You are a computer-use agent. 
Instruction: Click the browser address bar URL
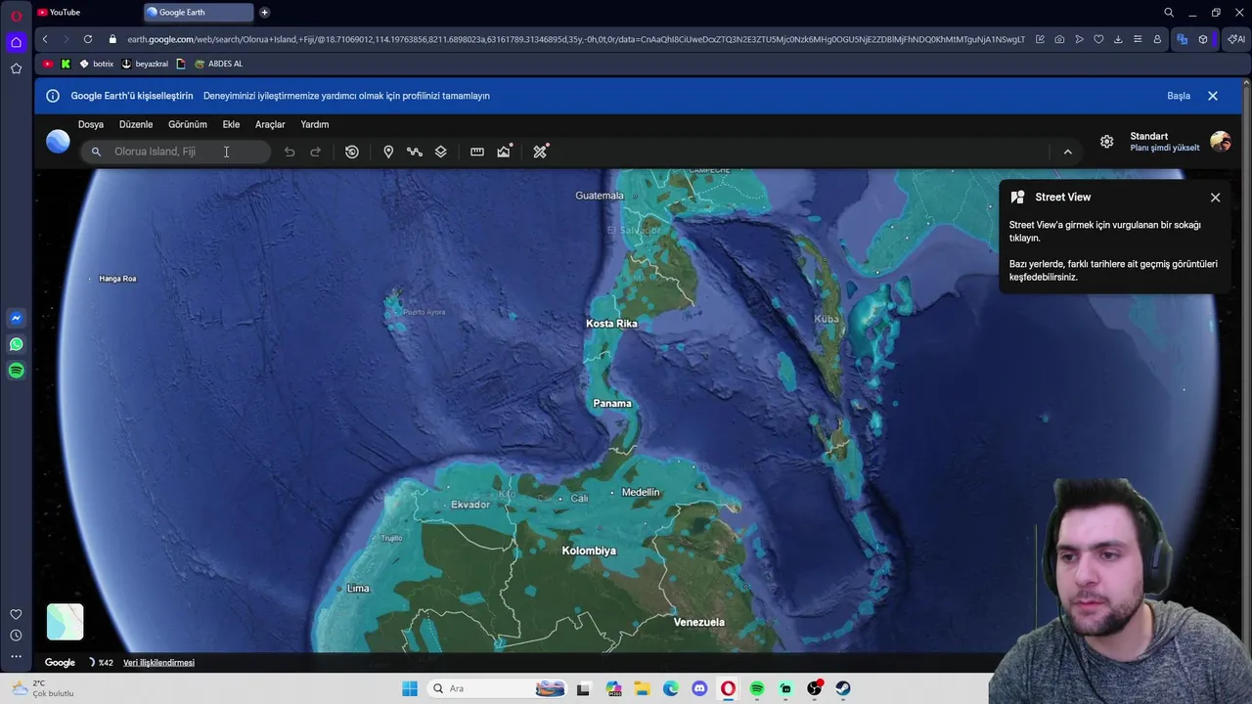point(576,39)
